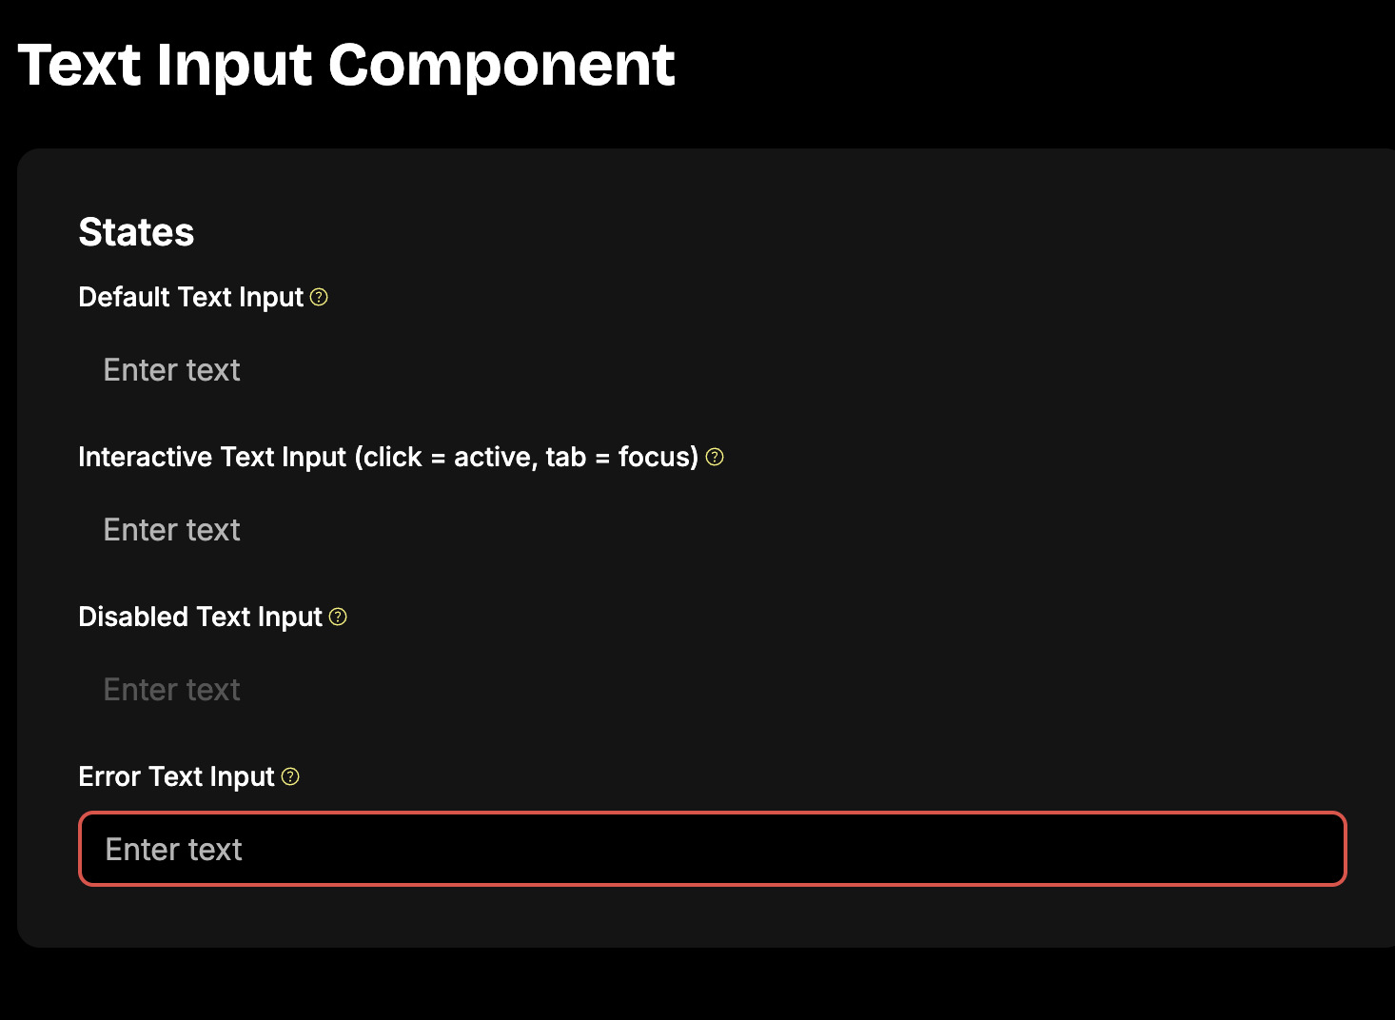This screenshot has height=1020, width=1395.
Task: Click the 'Text Input Component' page title
Action: [346, 66]
